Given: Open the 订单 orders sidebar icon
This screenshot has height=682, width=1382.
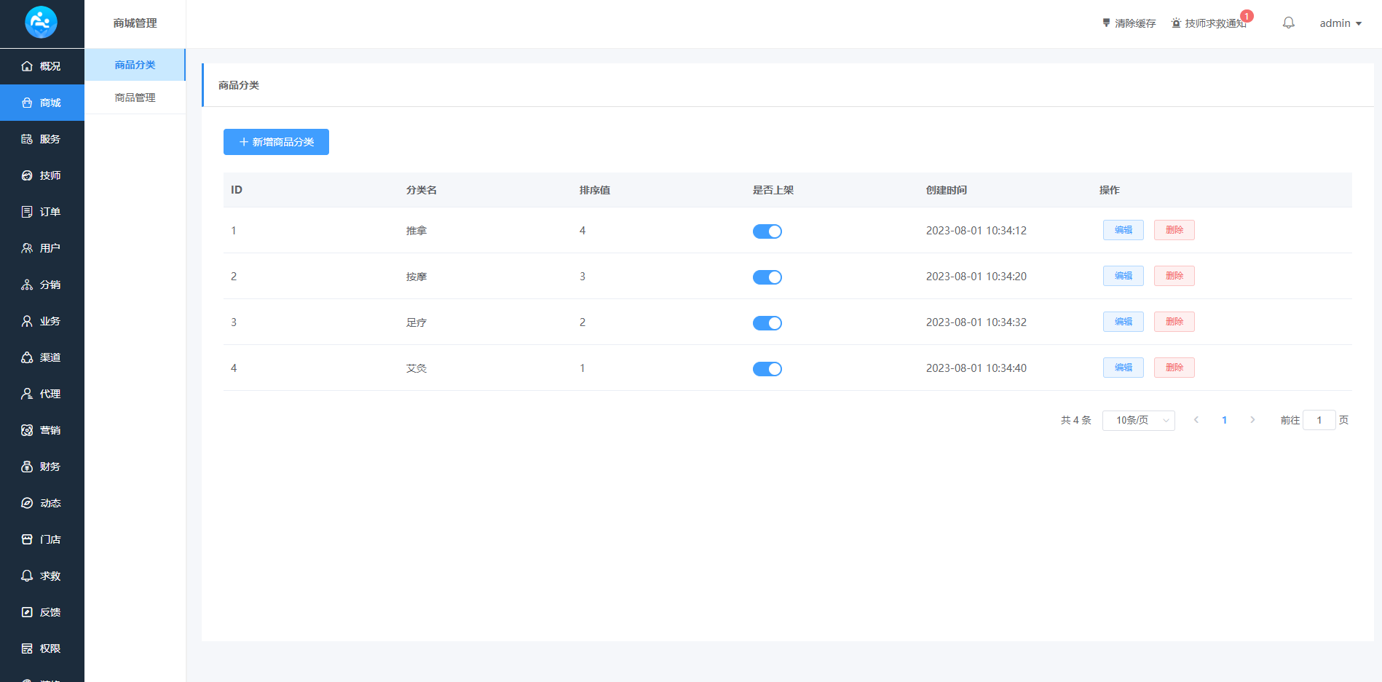Looking at the screenshot, I should (27, 212).
